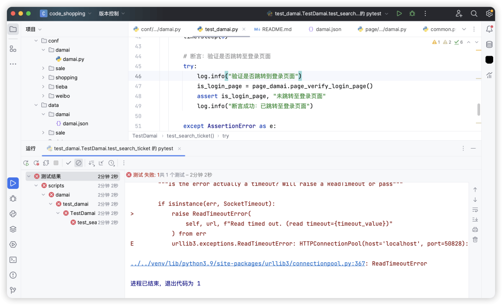Open more test runner options
Viewport: 502px width, 305px height.
point(124,163)
